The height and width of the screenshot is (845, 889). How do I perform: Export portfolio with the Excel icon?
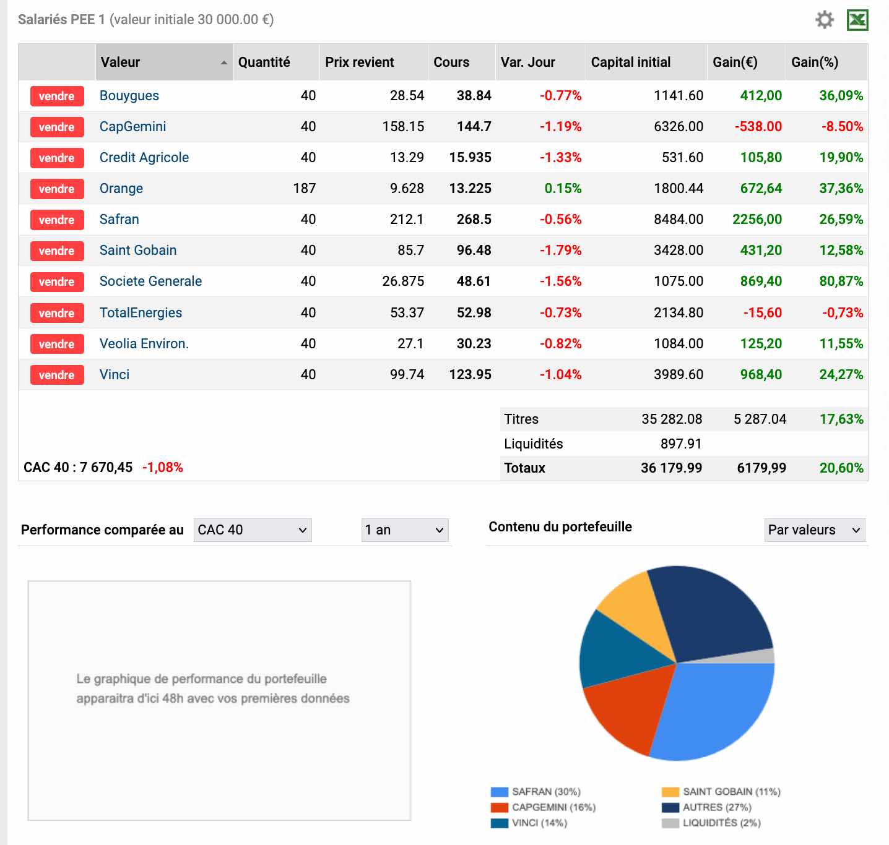857,20
